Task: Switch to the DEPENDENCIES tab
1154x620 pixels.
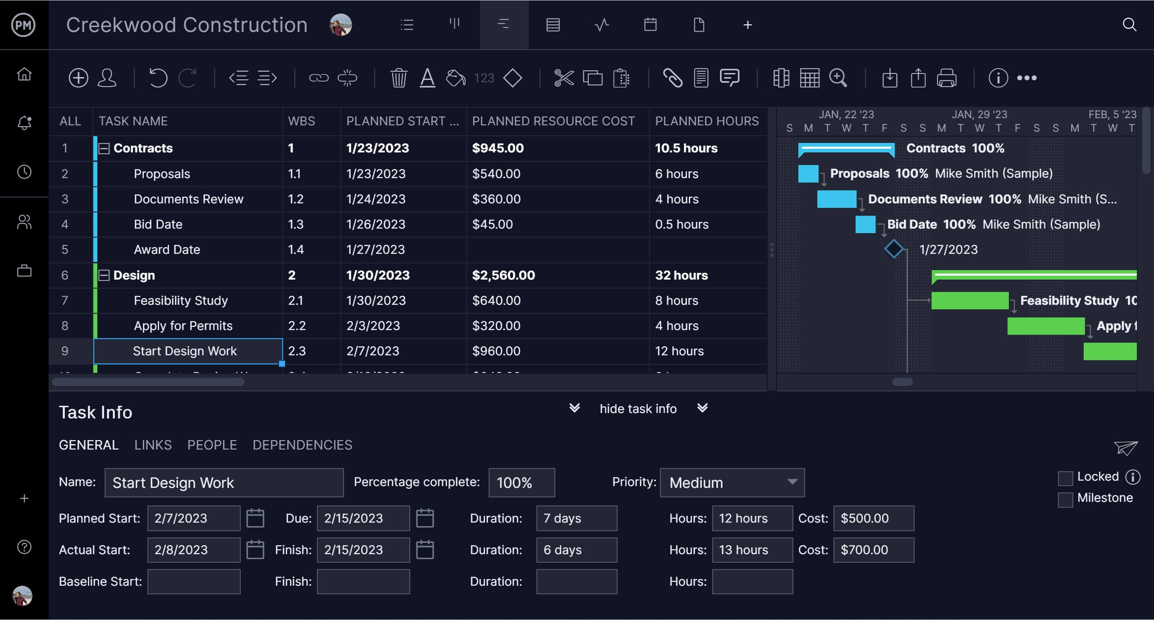Action: click(x=303, y=445)
